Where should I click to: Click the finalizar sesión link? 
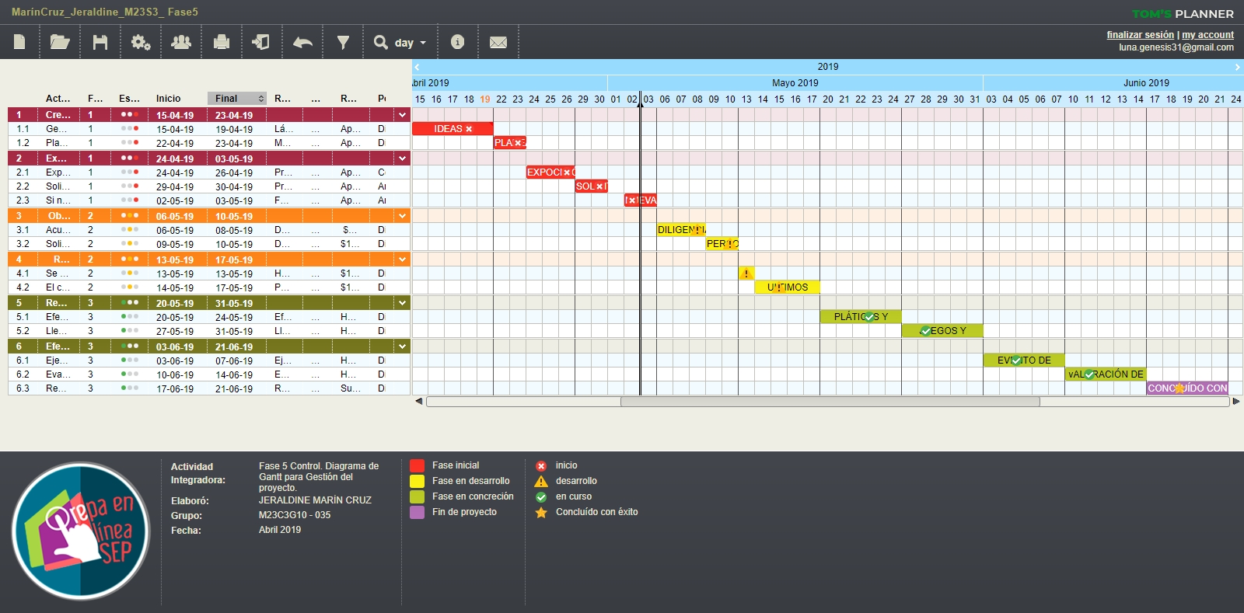point(1140,35)
